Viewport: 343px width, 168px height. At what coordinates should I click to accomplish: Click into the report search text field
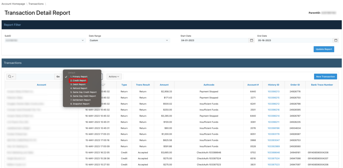(x=35, y=76)
